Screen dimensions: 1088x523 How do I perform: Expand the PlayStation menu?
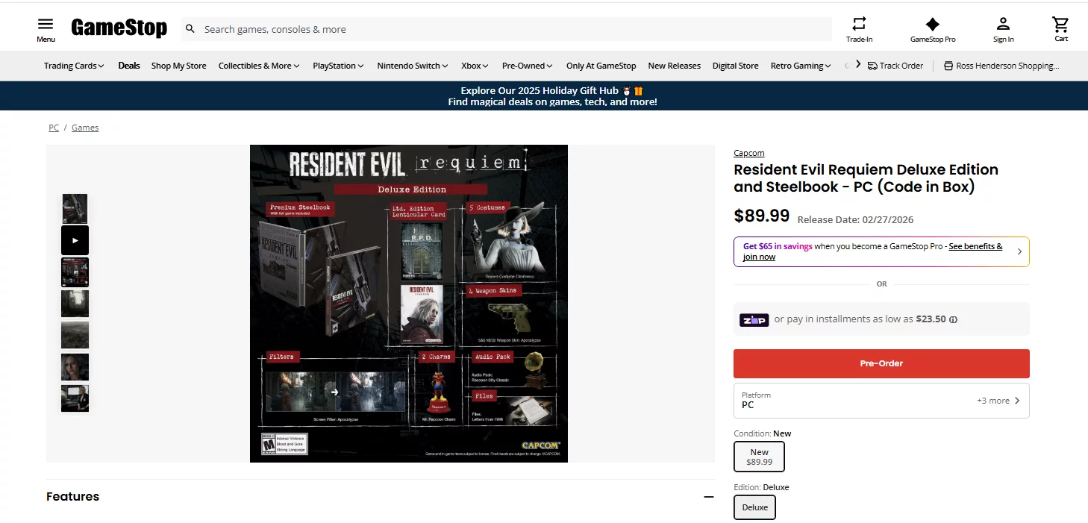click(x=338, y=66)
